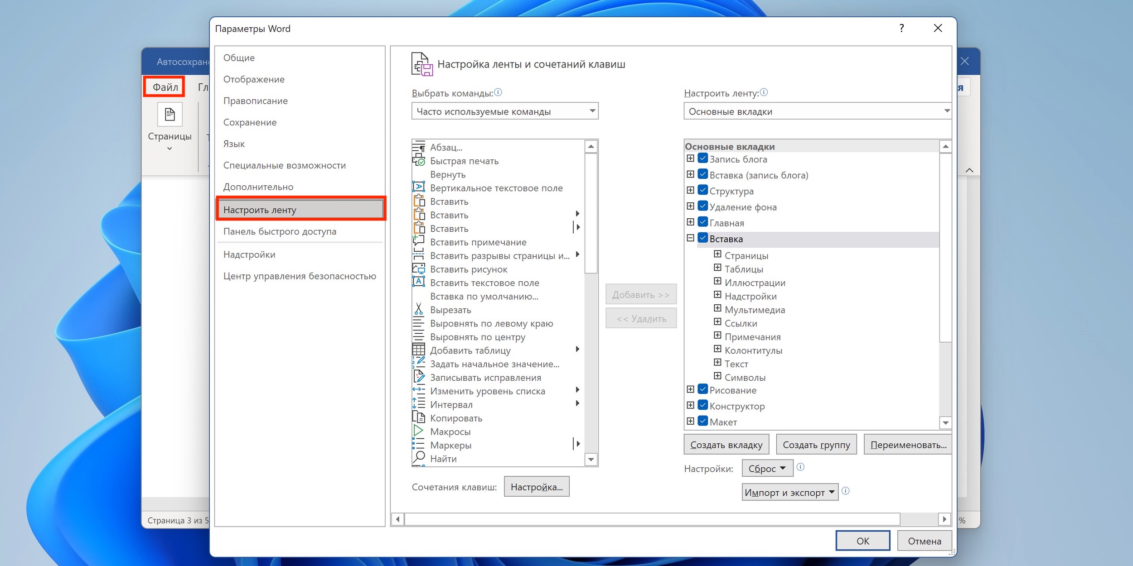Click the Создать группу button
Screen dimensions: 1133x566
(817, 445)
